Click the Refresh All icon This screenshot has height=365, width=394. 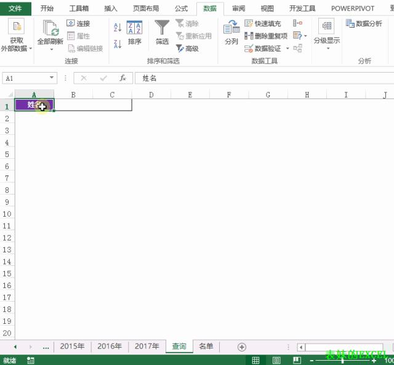tap(50, 28)
